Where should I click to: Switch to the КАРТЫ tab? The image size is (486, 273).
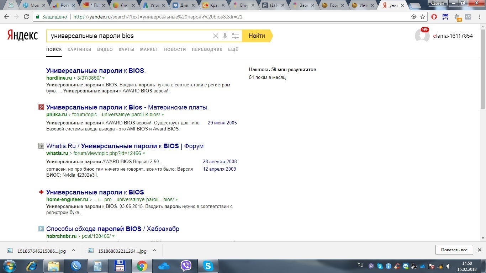tap(126, 49)
